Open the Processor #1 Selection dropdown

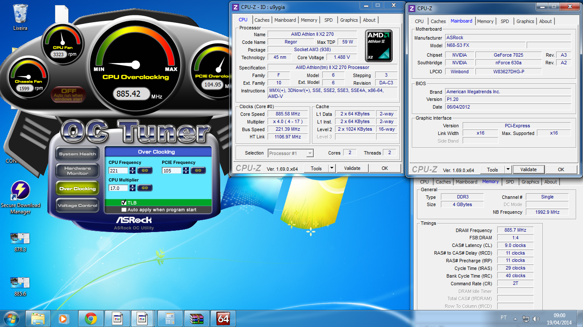click(291, 153)
